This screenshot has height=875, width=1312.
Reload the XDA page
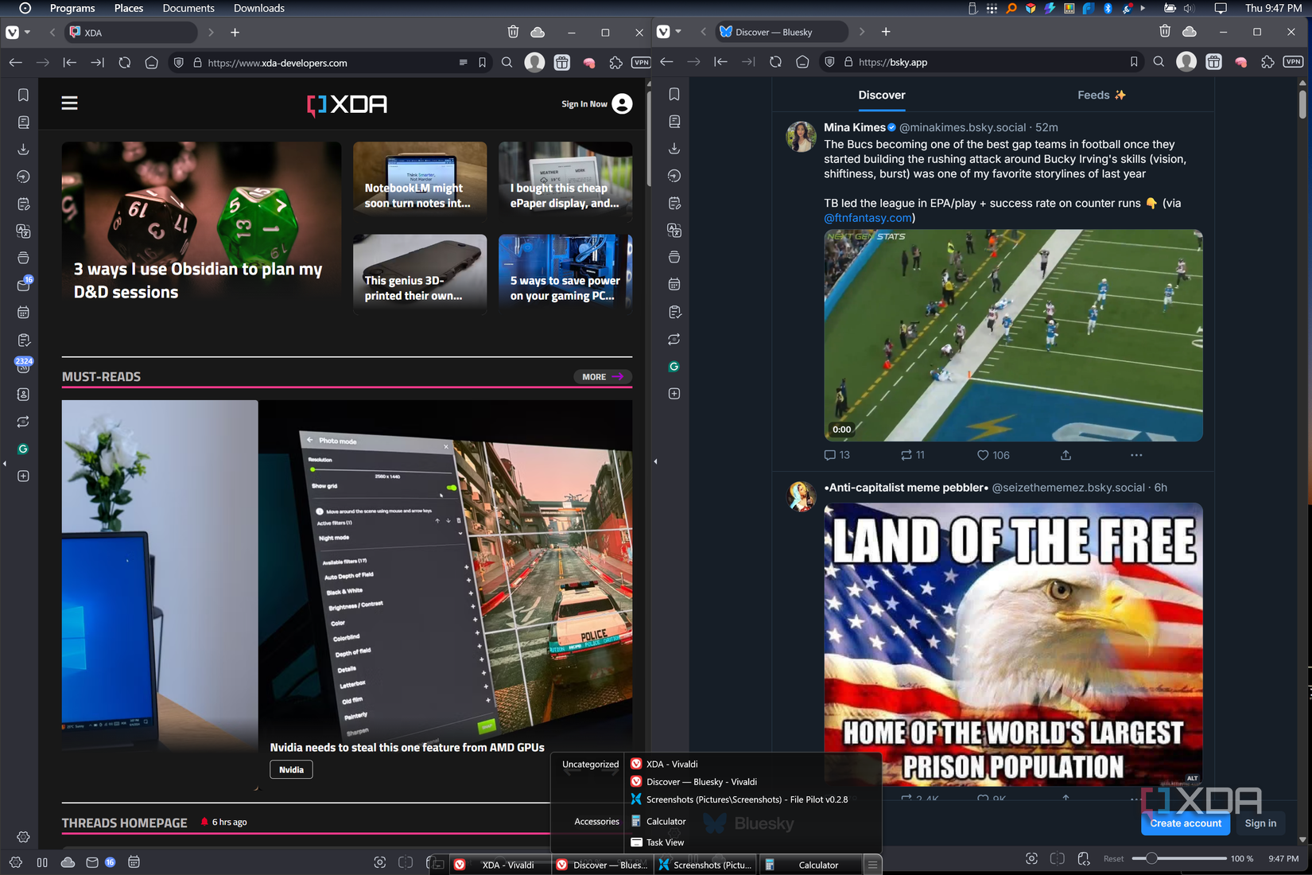(124, 63)
